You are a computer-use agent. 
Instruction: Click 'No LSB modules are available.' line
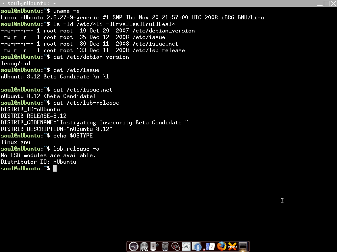[x=48, y=155]
